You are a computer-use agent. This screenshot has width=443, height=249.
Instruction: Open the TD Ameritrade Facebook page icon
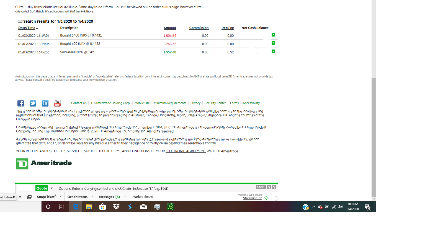click(21, 103)
